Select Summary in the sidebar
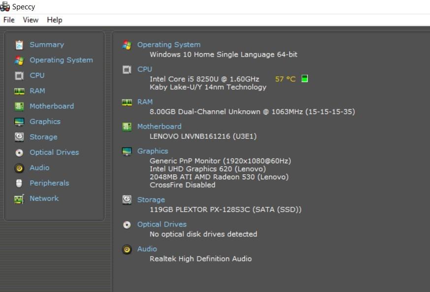 (x=47, y=44)
